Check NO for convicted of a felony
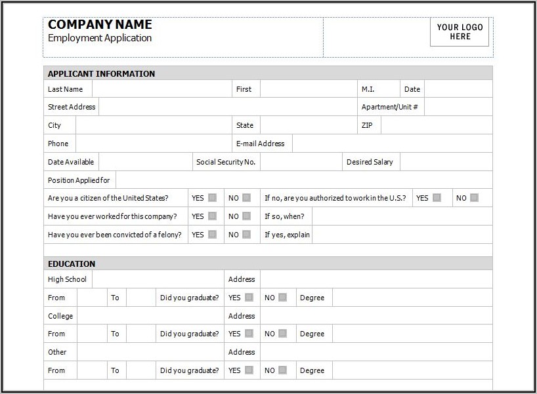 [x=246, y=234]
